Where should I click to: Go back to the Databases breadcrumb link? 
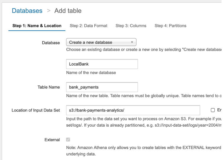tap(27, 11)
